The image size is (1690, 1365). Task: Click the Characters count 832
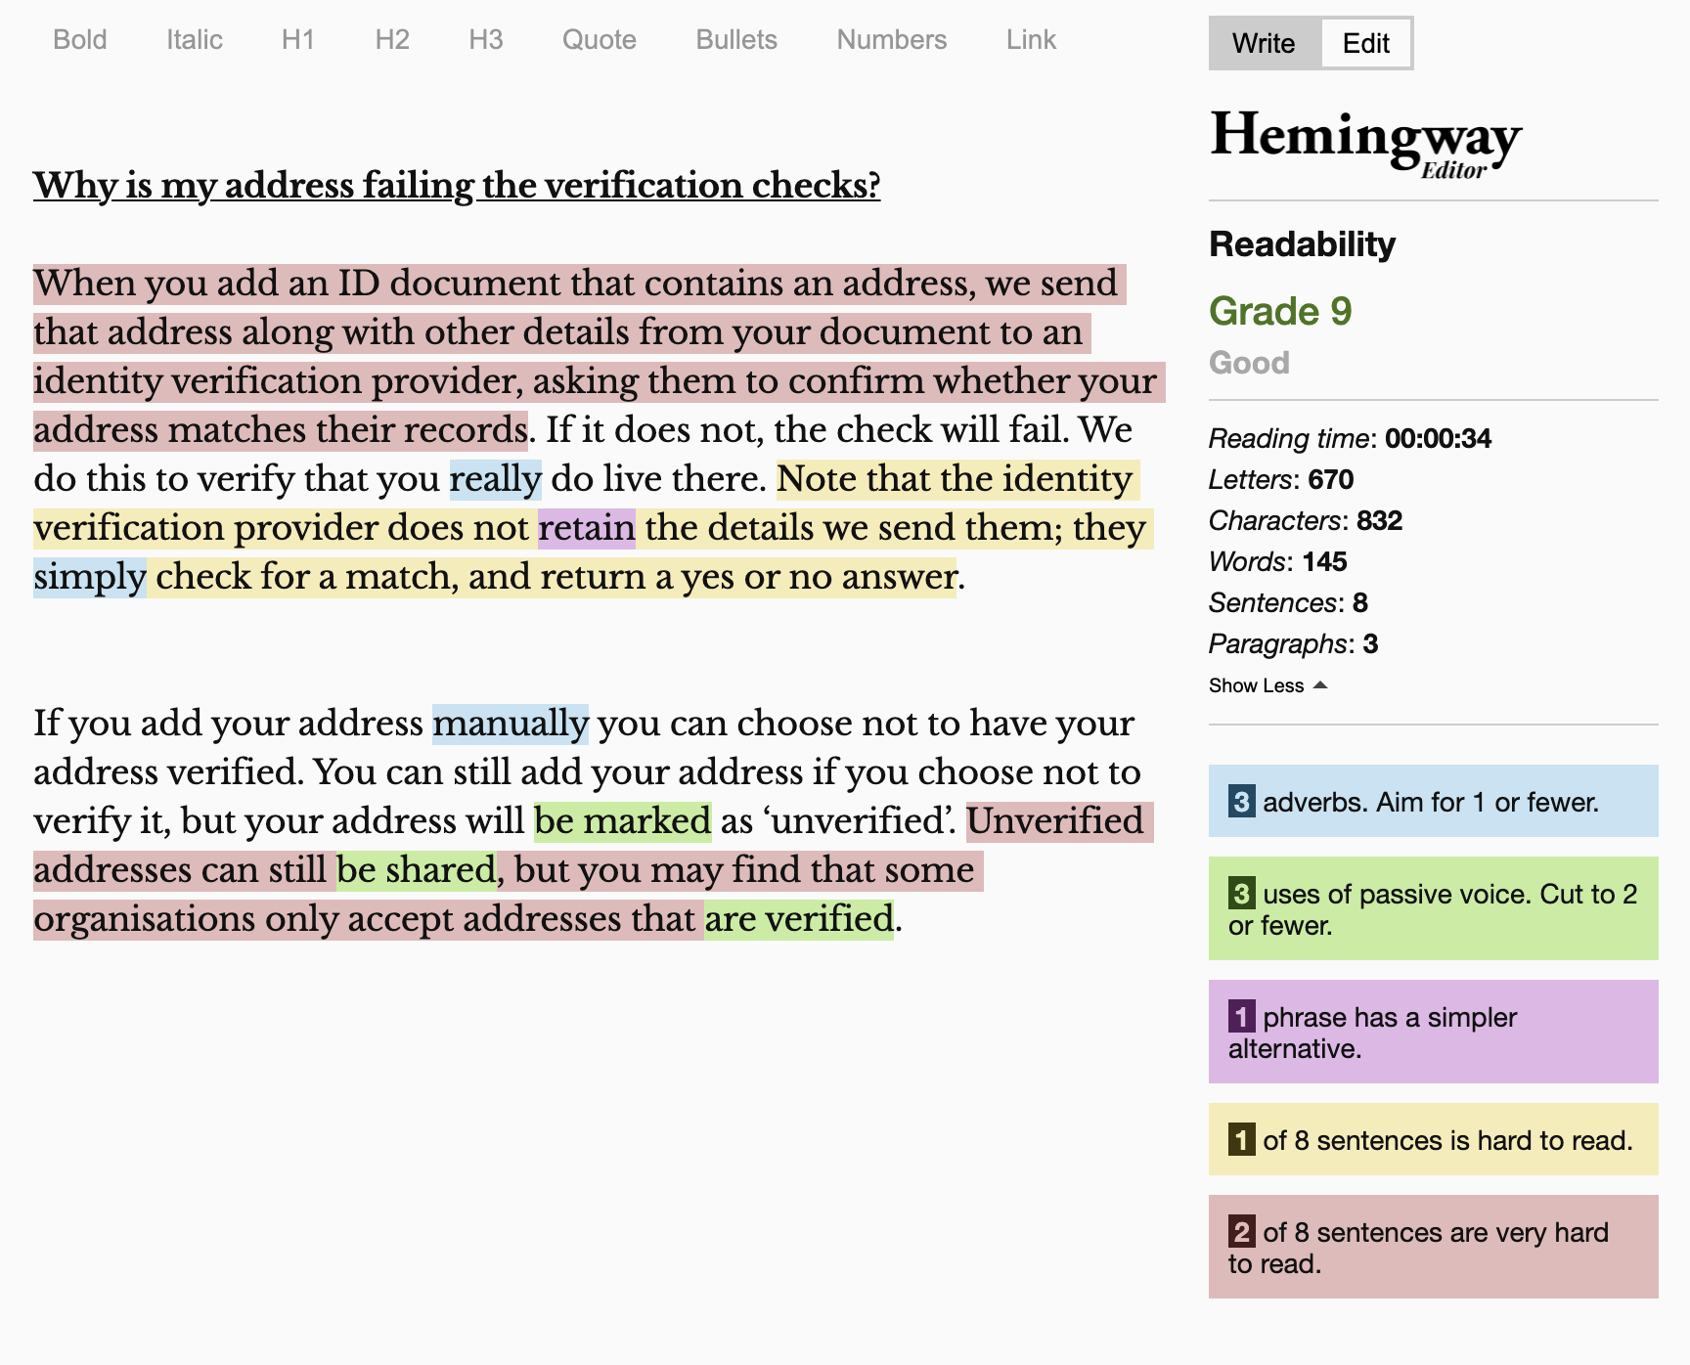[1380, 520]
